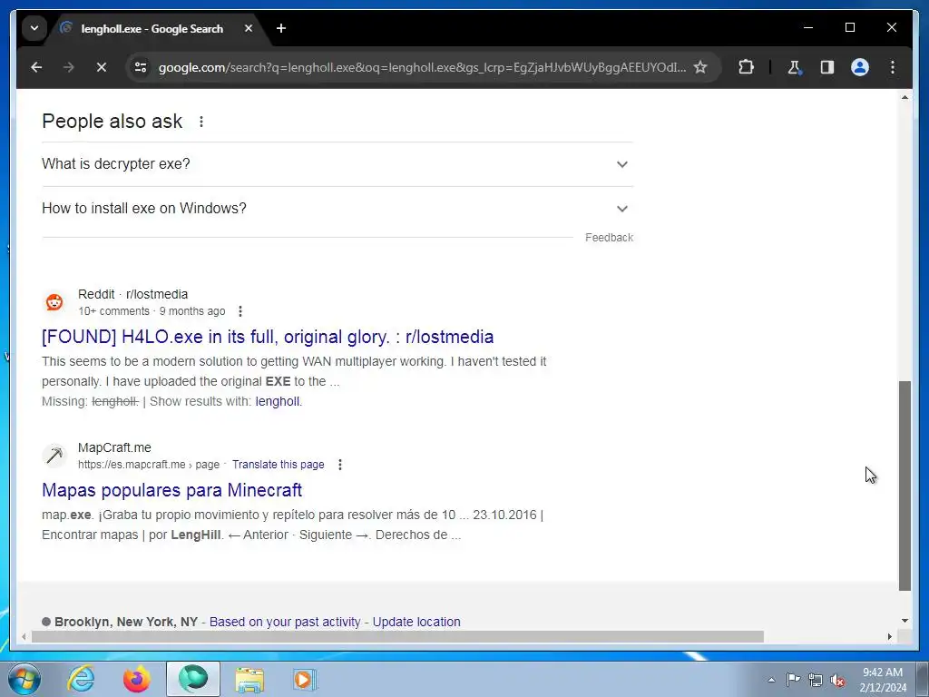
Task: Click the horizontal scrollbar left arrow
Action: click(24, 636)
